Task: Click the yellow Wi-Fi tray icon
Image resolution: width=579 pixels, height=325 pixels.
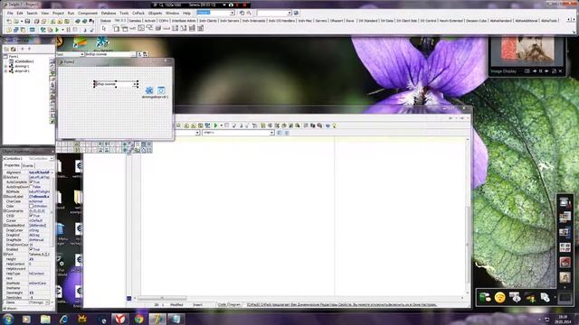Action: click(499, 297)
